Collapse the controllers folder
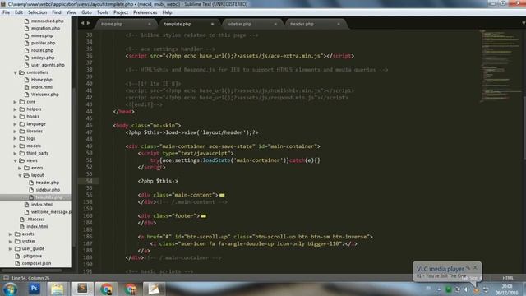Screen dimensions: 526x296 [x=15, y=72]
